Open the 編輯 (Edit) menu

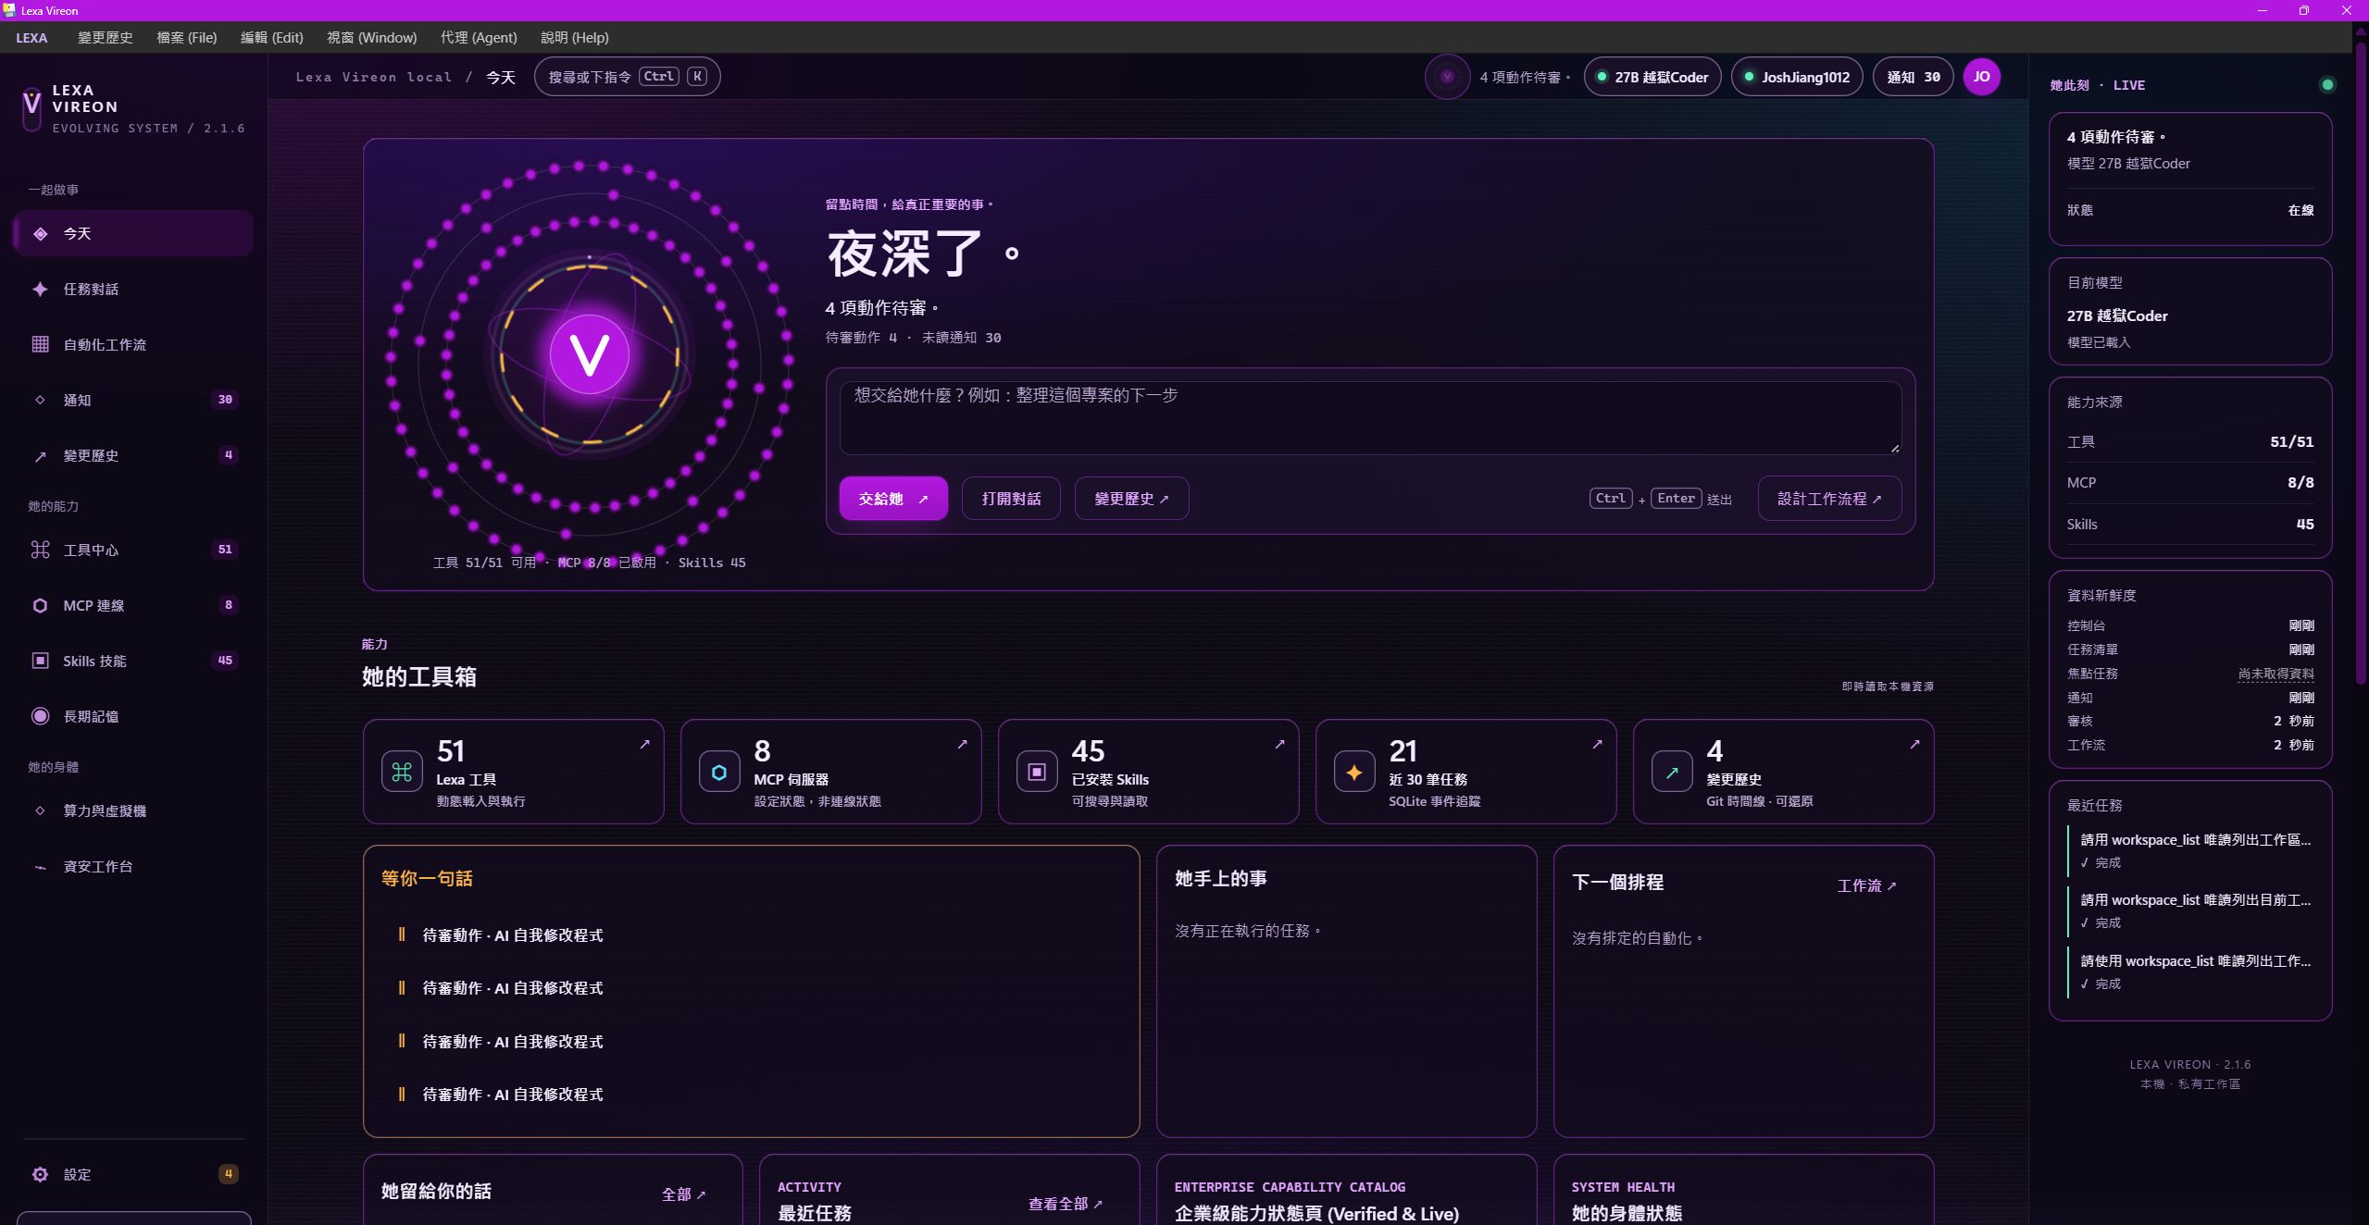(271, 38)
